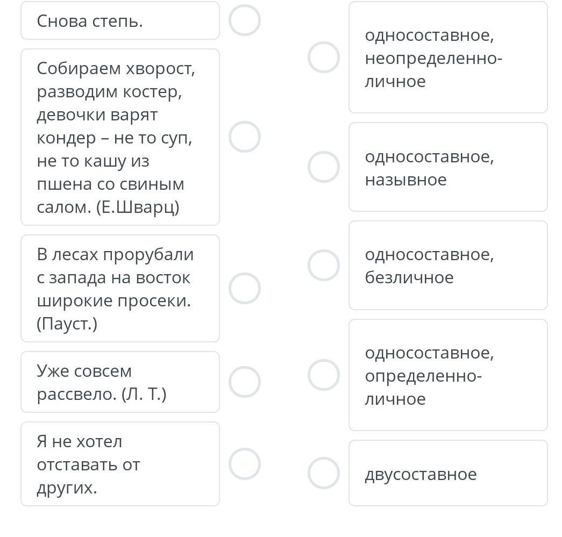This screenshot has height=537, width=562.
Task: Select the circle next to 'Я не хотел отставать'
Action: (245, 463)
